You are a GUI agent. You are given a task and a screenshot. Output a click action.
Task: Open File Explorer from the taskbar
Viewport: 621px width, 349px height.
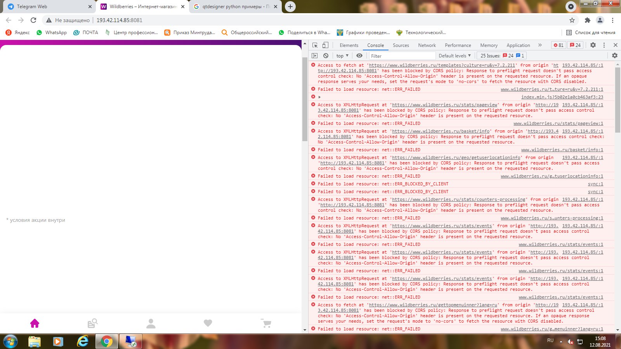pyautogui.click(x=35, y=342)
